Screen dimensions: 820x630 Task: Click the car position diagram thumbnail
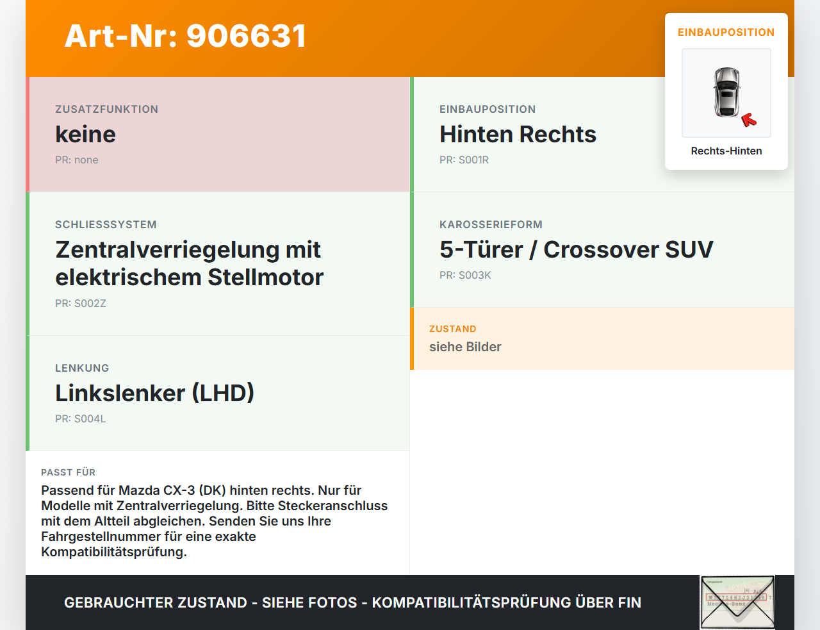click(726, 93)
